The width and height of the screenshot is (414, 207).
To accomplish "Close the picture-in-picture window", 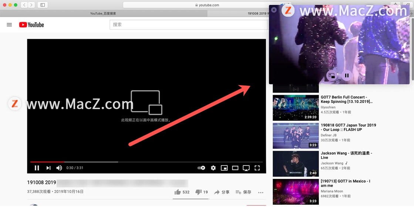I will (274, 10).
